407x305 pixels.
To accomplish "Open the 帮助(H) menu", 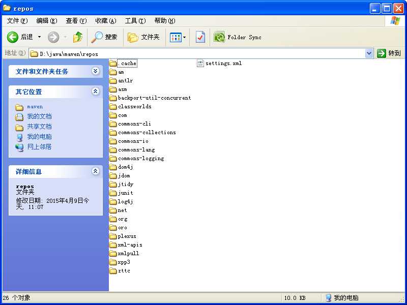I will click(x=165, y=21).
